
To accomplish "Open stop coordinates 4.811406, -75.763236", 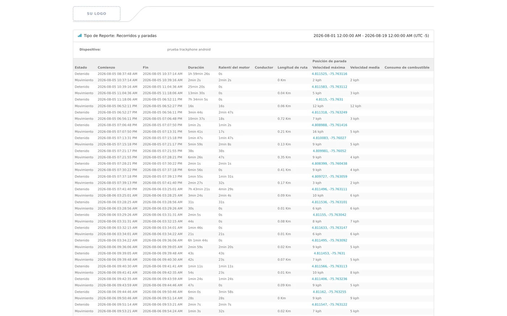I will [x=329, y=279].
